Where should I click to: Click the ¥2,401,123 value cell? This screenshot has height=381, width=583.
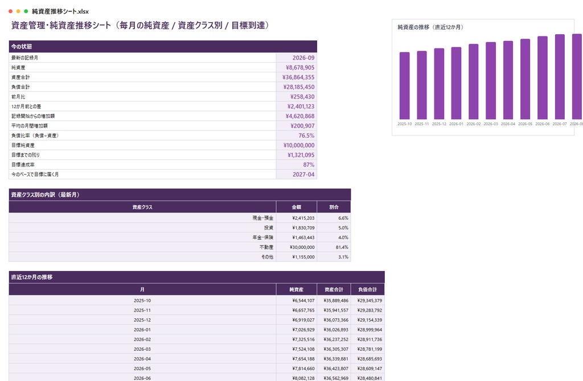[297, 106]
